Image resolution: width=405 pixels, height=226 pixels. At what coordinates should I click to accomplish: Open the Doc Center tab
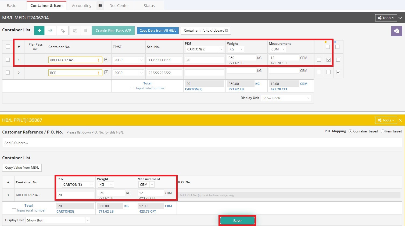(x=119, y=6)
